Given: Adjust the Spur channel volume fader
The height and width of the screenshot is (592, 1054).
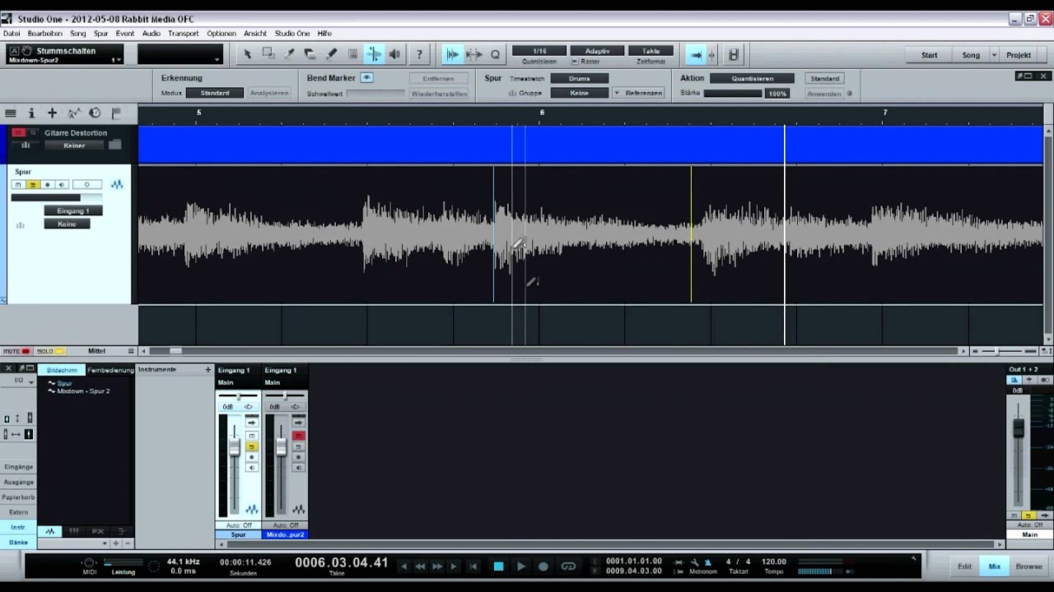Looking at the screenshot, I should [x=235, y=447].
